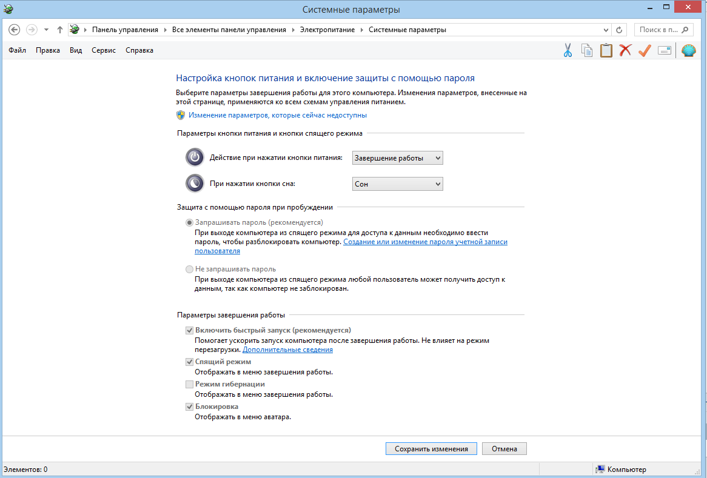Click the Classic Shell seashell icon
Viewport: 707px width, 478px height.
coord(688,50)
